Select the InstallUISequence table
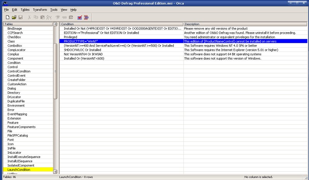 tap(20, 161)
